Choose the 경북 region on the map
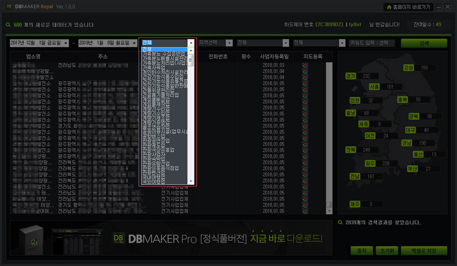Viewport: 457px width, 266px height. coord(414,116)
